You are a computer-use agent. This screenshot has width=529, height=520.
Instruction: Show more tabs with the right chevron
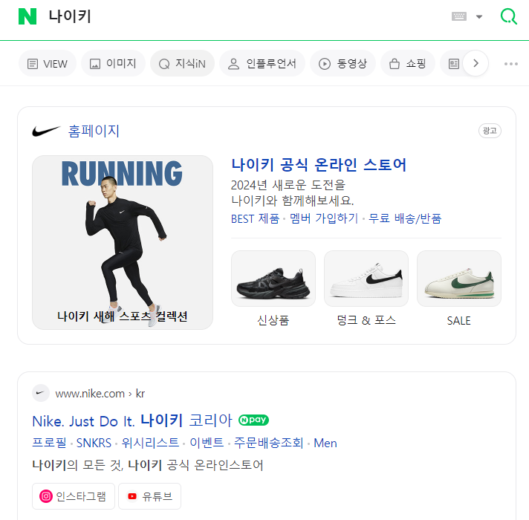coord(476,63)
